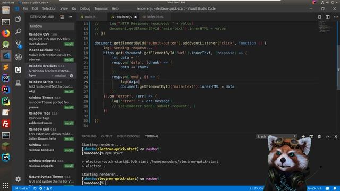Screen dimensions: 340x191
Task: Open the Selection menu
Action: tap(49, 8)
